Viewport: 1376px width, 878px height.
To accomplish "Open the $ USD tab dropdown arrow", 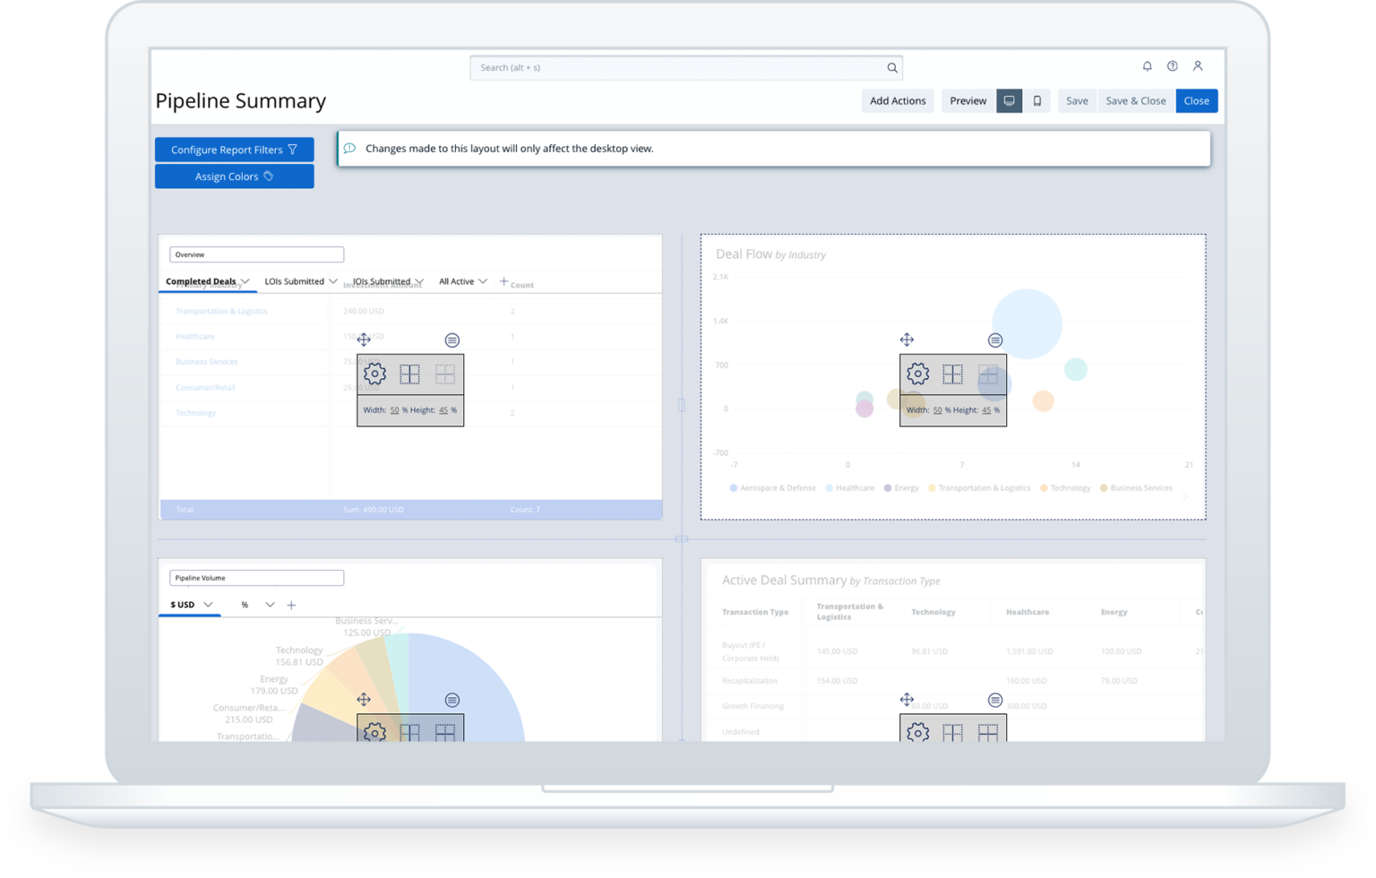I will coord(208,605).
